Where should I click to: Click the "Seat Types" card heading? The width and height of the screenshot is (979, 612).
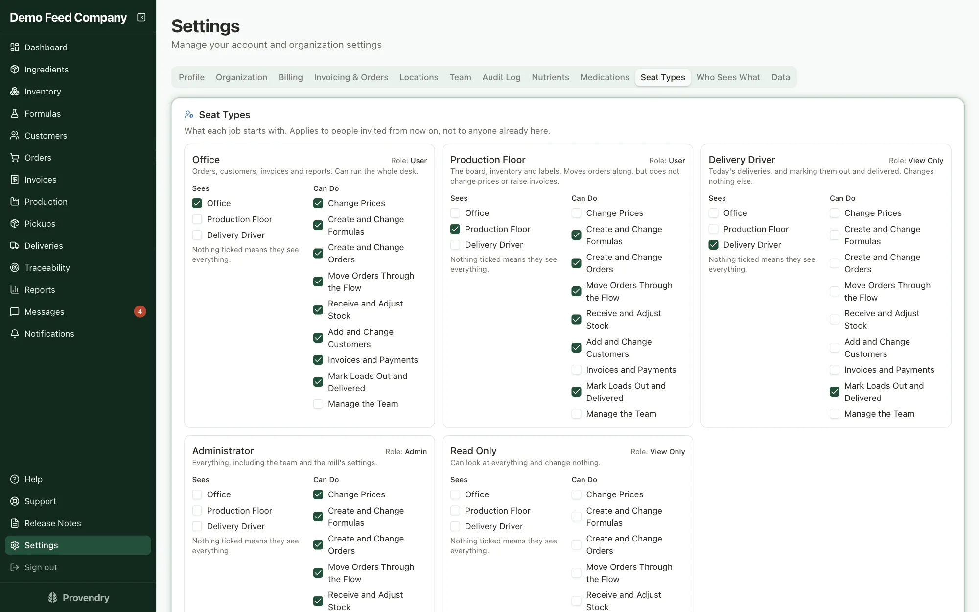coord(224,115)
